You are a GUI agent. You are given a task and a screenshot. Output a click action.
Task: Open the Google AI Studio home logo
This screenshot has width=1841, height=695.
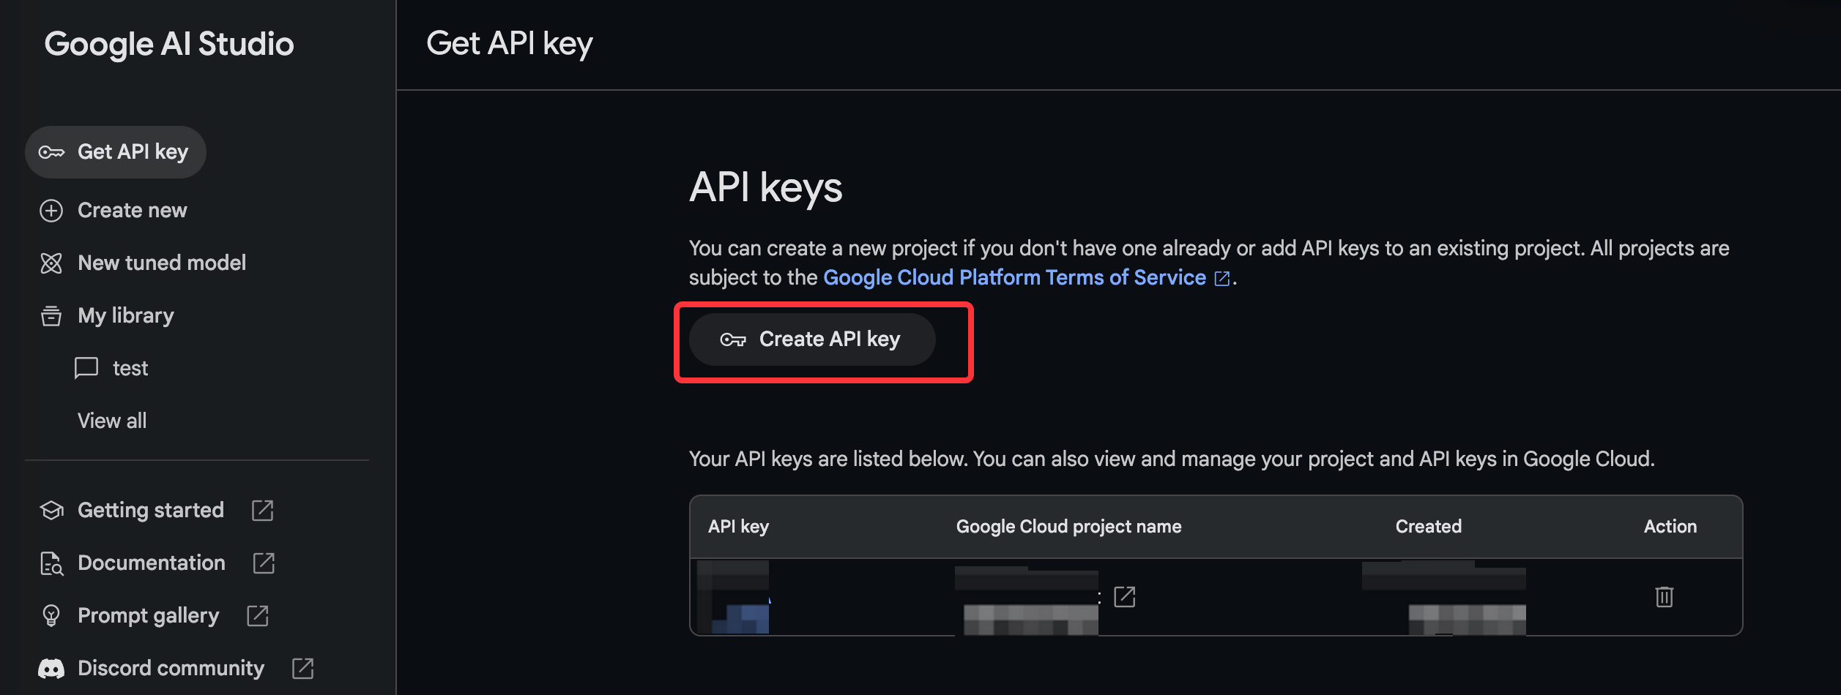click(x=169, y=44)
